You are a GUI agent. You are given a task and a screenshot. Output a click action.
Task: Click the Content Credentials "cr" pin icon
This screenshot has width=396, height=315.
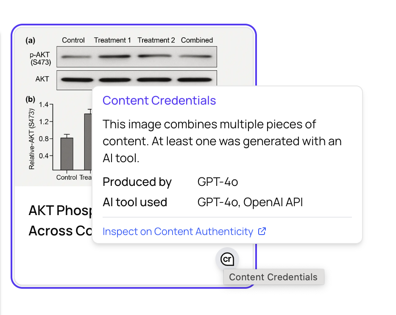[227, 259]
